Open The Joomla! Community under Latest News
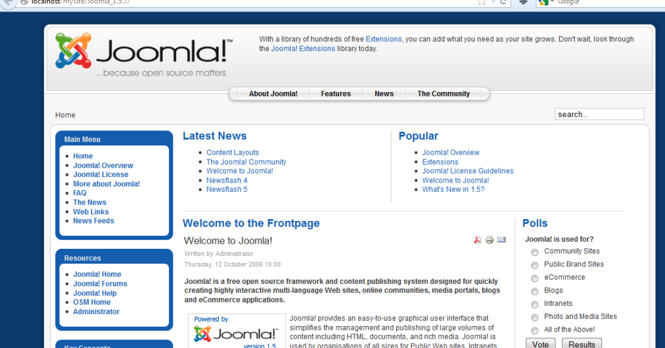This screenshot has height=348, width=665. pos(246,162)
